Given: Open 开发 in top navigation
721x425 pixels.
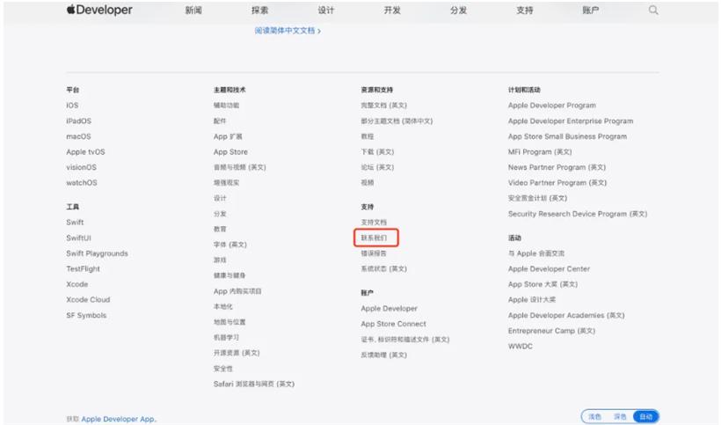Looking at the screenshot, I should tap(392, 11).
